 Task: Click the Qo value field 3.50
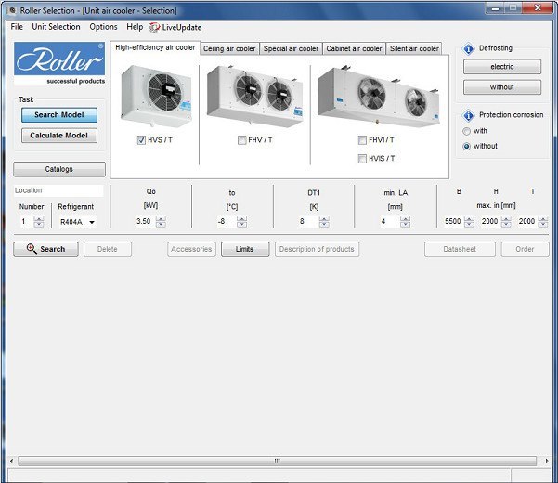(145, 221)
